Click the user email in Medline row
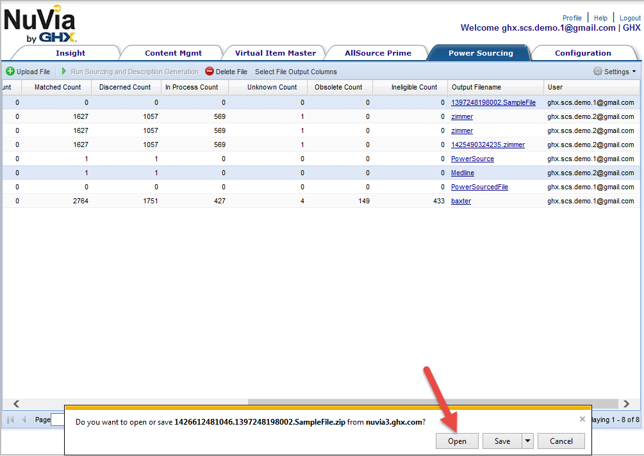644x456 pixels. tap(591, 173)
